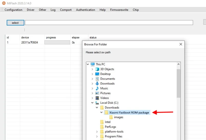Click the Music note icon
This screenshot has height=140, width=206.
97,88
